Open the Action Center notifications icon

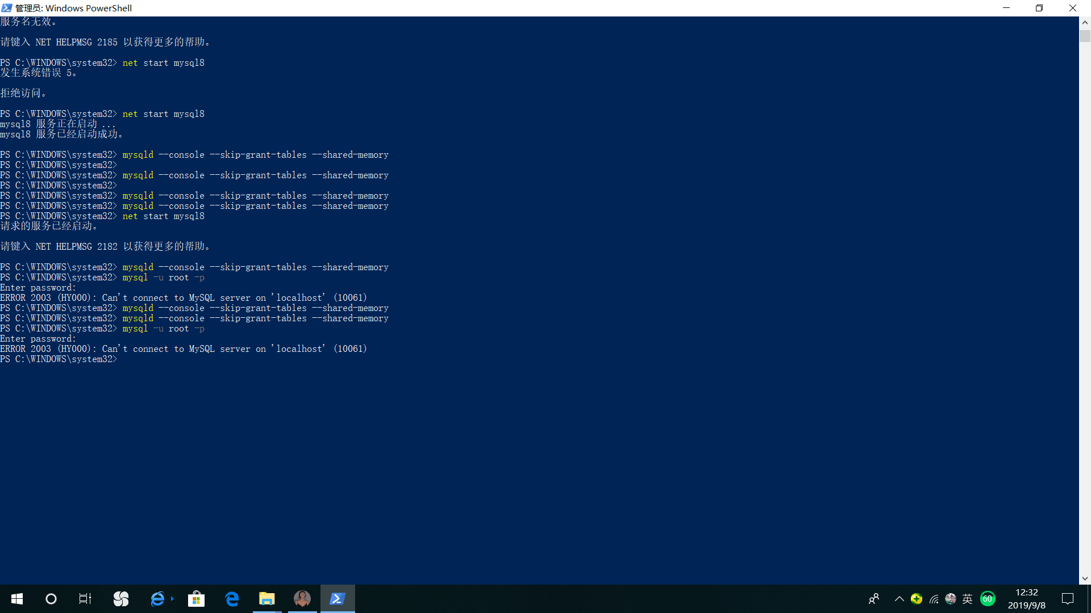tap(1068, 599)
